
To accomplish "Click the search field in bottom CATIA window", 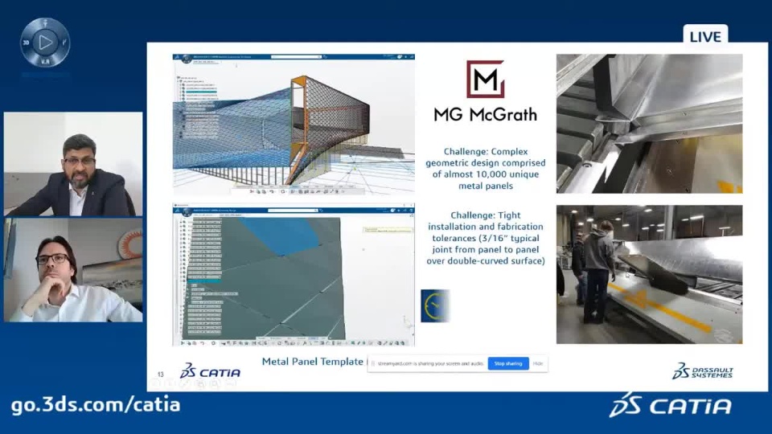I will [293, 211].
